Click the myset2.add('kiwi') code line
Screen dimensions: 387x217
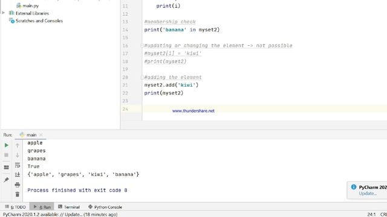(171, 85)
